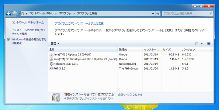Open コントロール パネル ホーム link

click(x=28, y=22)
